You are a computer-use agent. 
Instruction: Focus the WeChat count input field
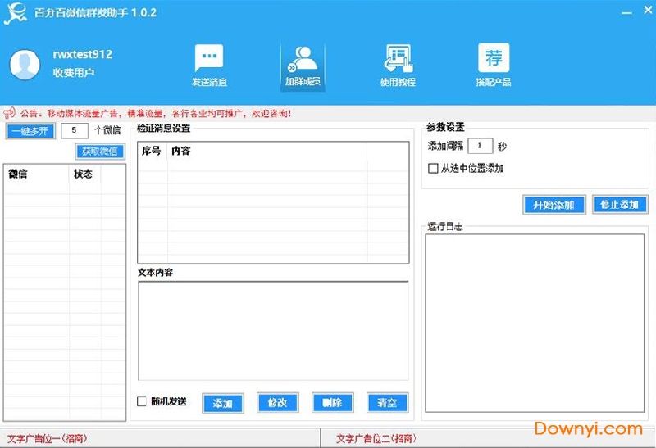pyautogui.click(x=75, y=130)
